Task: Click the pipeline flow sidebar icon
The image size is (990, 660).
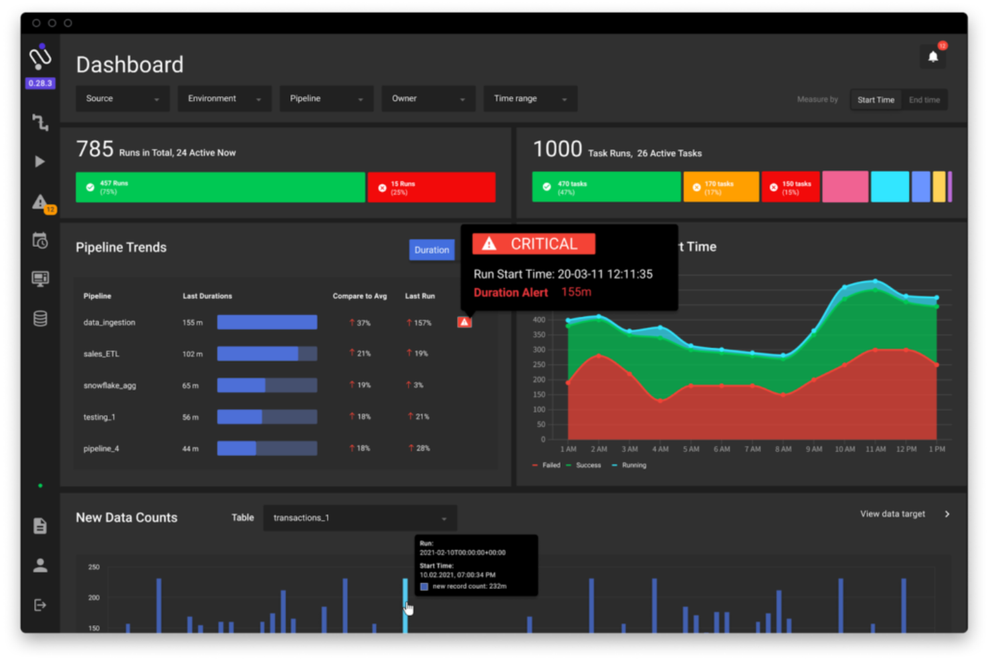Action: tap(40, 122)
